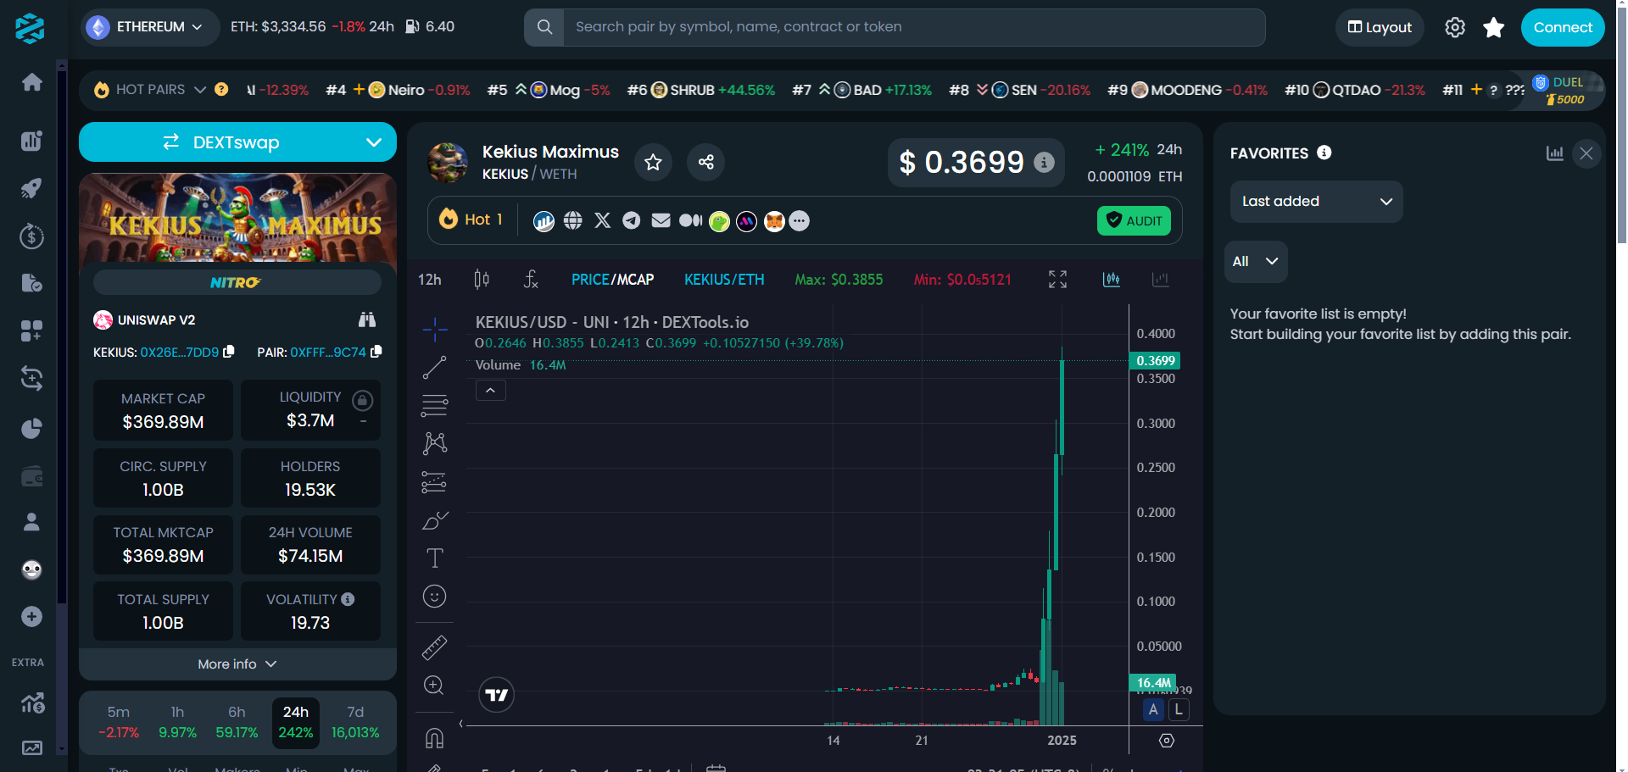Change chart candle style
The height and width of the screenshot is (772, 1628).
coord(482,279)
